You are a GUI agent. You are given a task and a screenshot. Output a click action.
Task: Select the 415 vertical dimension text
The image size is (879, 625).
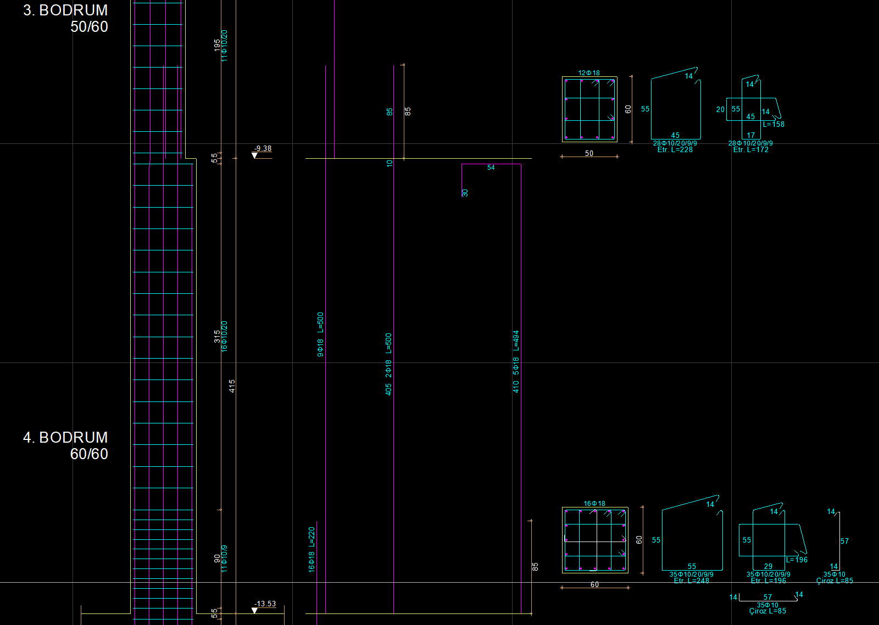pyautogui.click(x=232, y=386)
